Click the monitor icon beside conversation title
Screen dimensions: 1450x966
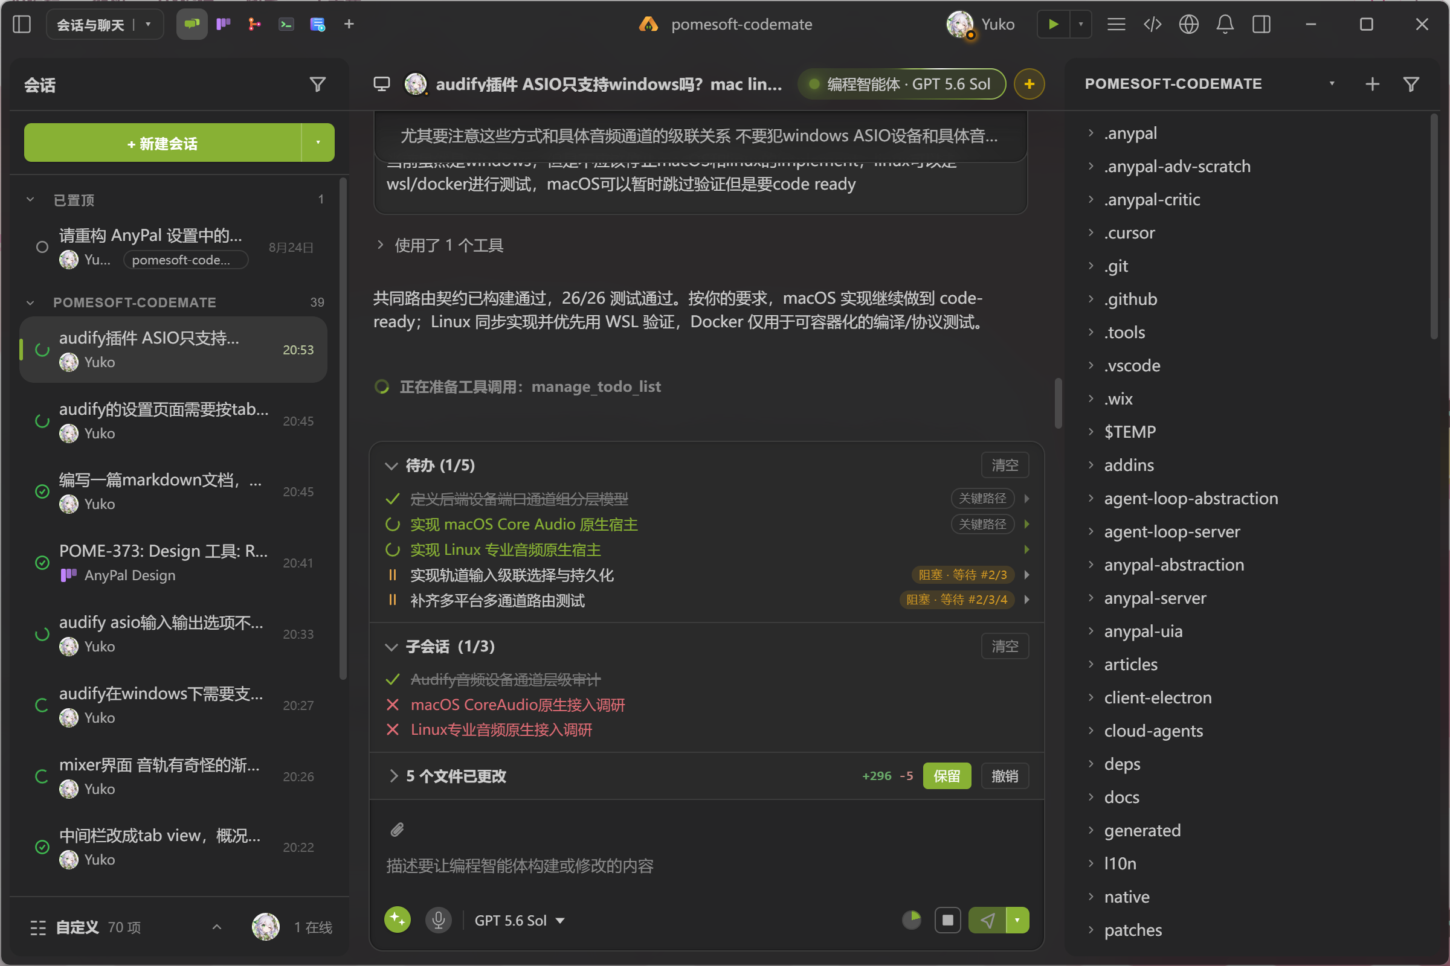tap(382, 84)
